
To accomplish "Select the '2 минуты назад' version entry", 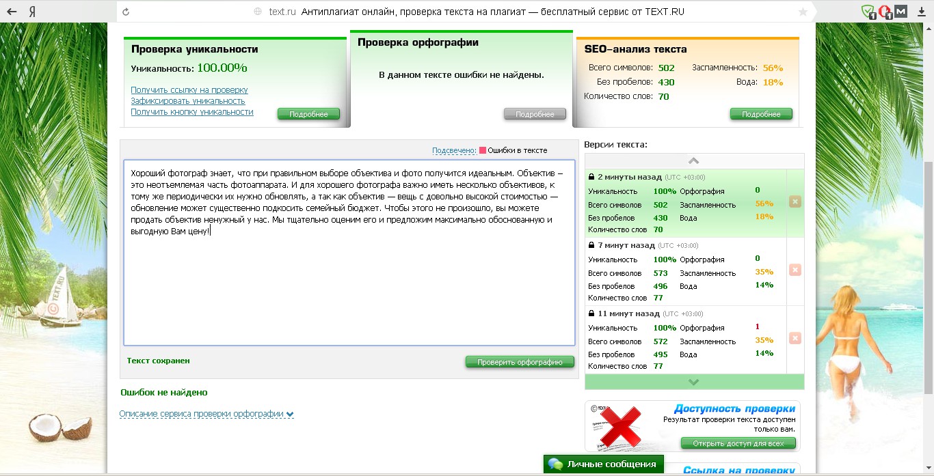I will [686, 204].
